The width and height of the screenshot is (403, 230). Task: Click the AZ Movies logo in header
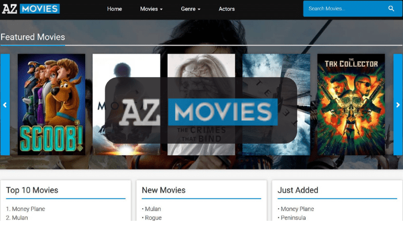31,9
